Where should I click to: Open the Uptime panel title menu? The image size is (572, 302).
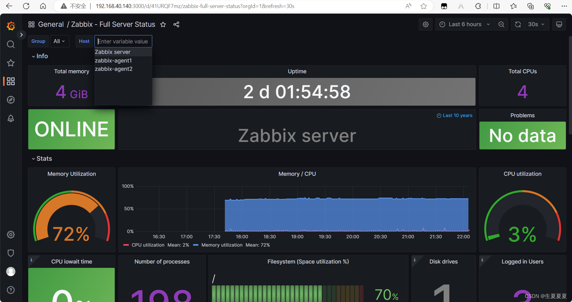pyautogui.click(x=297, y=71)
